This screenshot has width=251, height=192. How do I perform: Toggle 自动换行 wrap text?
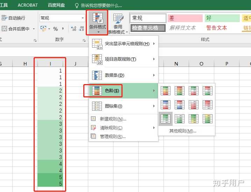coord(13,18)
